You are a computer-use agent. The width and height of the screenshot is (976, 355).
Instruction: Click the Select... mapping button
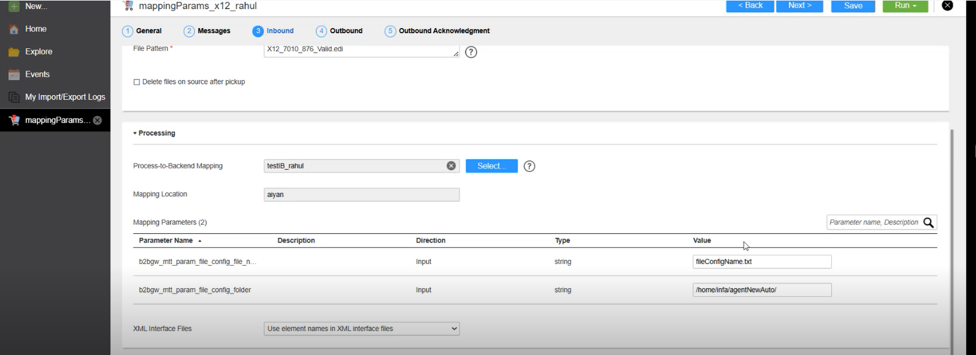491,166
